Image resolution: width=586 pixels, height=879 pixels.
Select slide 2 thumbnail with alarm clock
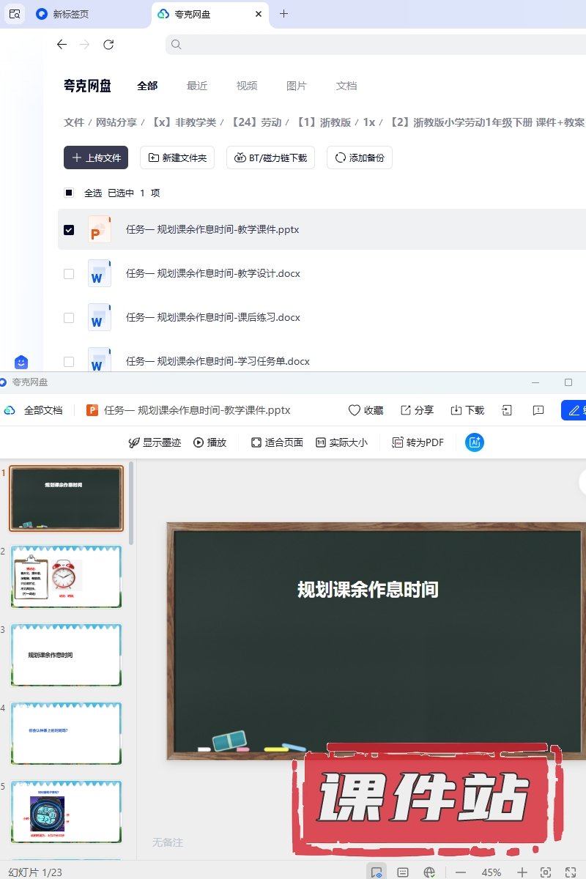pyautogui.click(x=66, y=576)
